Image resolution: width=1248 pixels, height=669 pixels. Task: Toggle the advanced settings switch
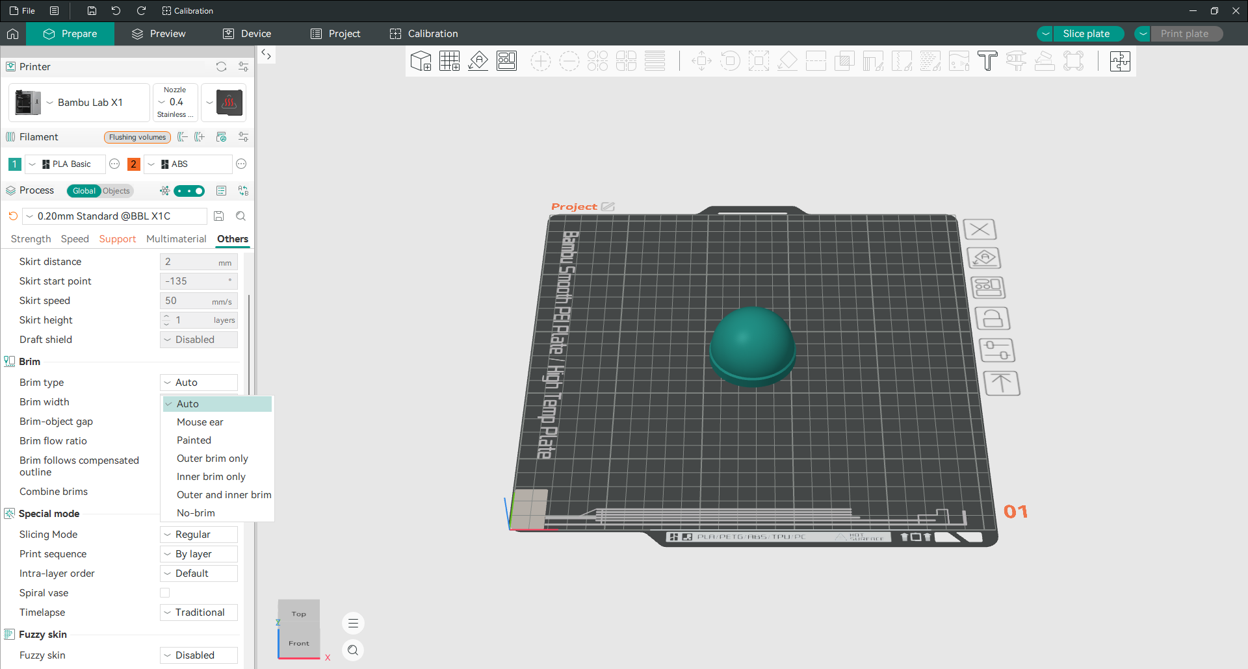[189, 191]
